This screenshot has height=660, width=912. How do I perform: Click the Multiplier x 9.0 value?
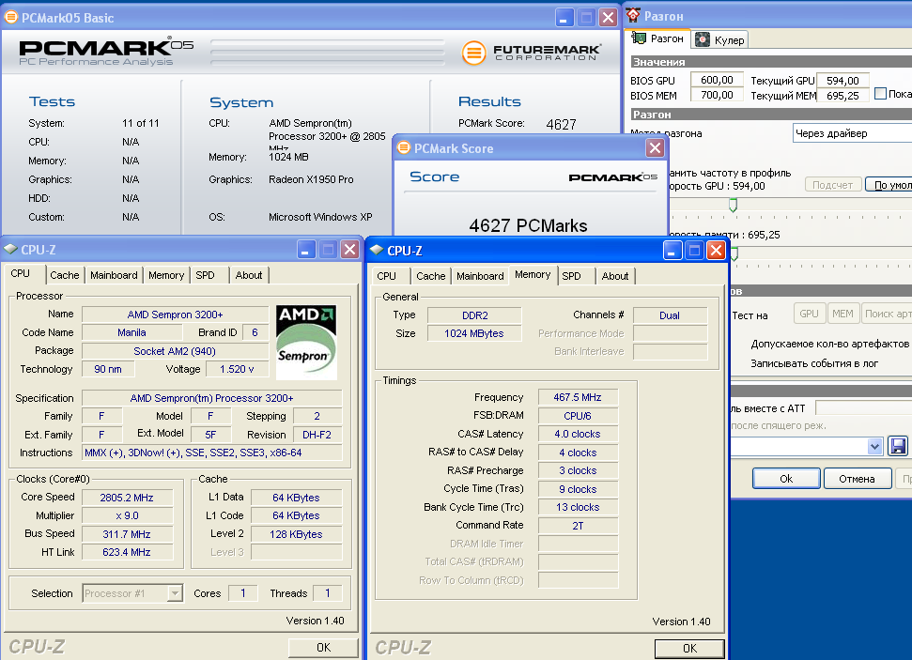pyautogui.click(x=127, y=515)
